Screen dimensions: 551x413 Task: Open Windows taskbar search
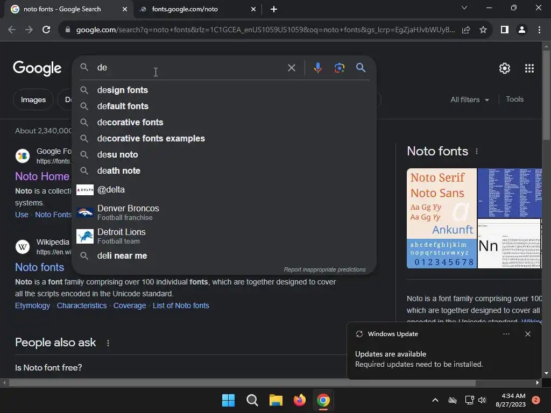tap(252, 400)
